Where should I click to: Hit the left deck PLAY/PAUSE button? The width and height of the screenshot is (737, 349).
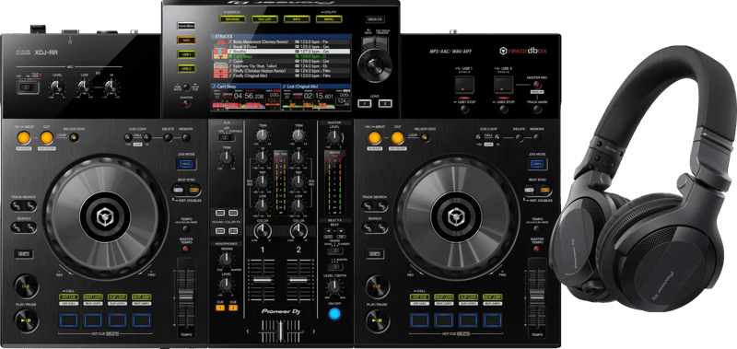[x=26, y=320]
